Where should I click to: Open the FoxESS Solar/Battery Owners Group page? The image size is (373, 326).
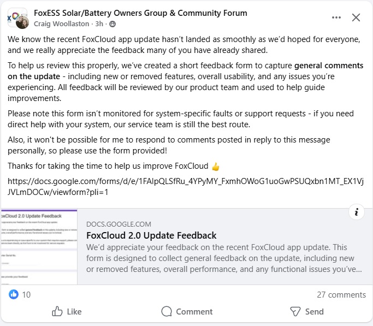pyautogui.click(x=140, y=13)
